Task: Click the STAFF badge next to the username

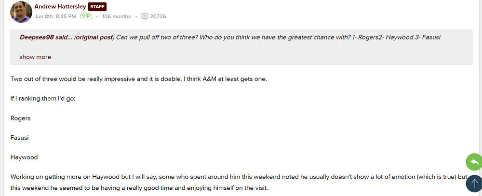Action: click(x=97, y=7)
